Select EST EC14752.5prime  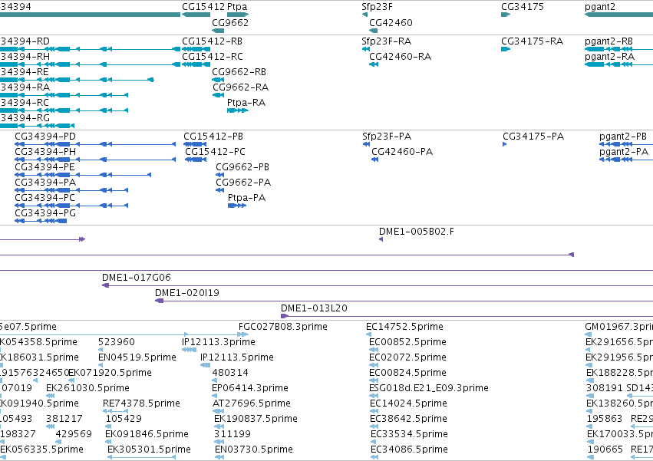click(405, 327)
